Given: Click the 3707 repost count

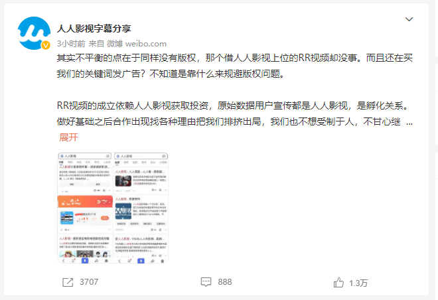Looking at the screenshot, I should [x=89, y=282].
